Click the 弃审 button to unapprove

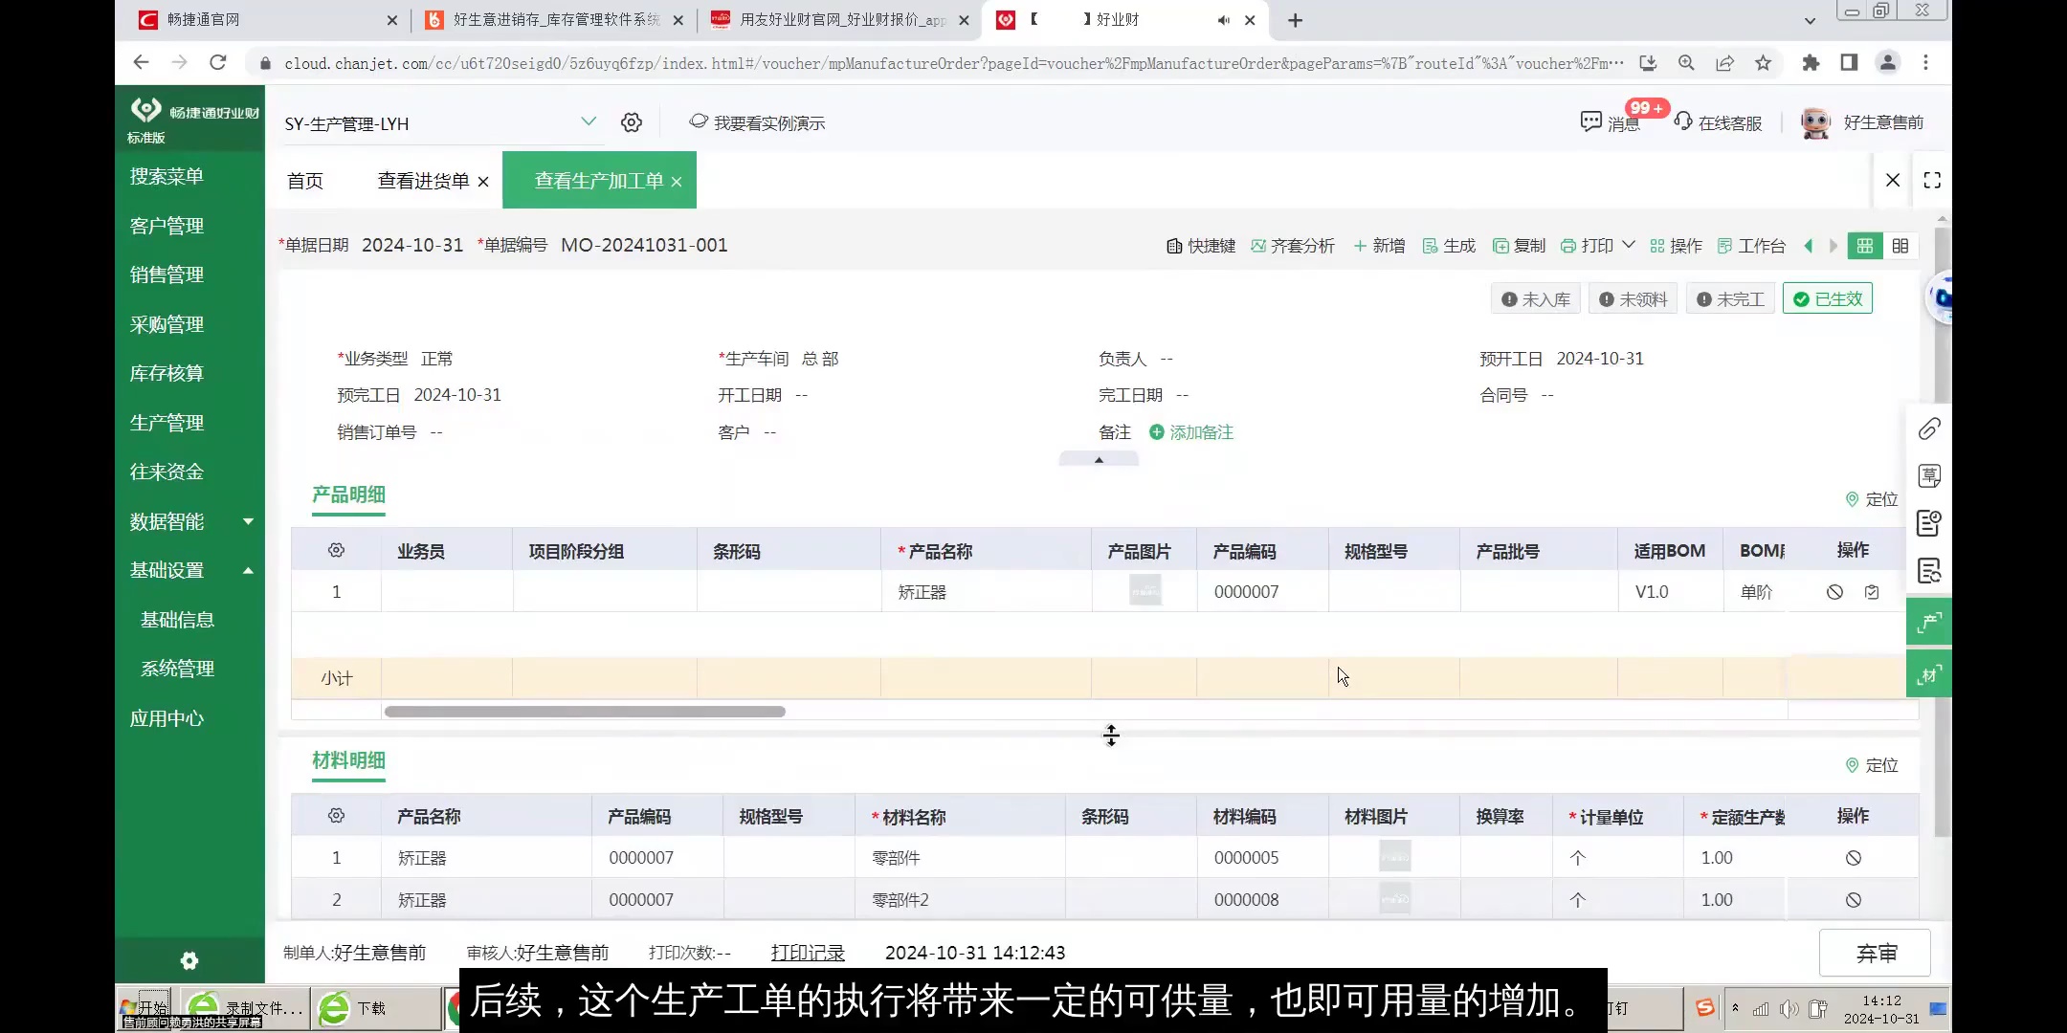click(1873, 953)
